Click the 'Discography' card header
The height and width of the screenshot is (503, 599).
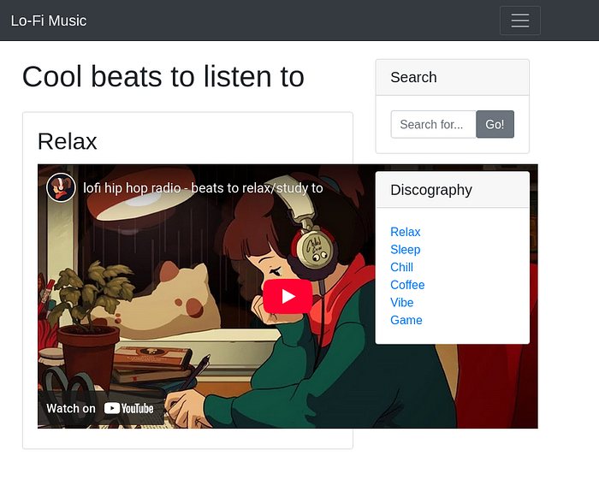coord(453,190)
